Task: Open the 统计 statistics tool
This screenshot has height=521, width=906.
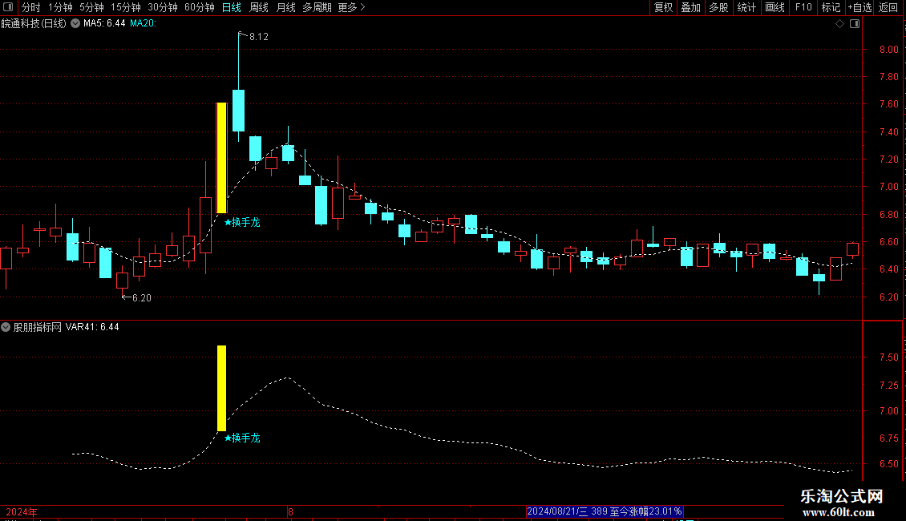Action: [746, 7]
